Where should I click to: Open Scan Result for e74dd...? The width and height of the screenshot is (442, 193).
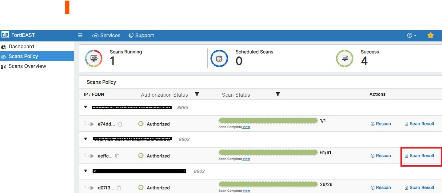pyautogui.click(x=420, y=124)
